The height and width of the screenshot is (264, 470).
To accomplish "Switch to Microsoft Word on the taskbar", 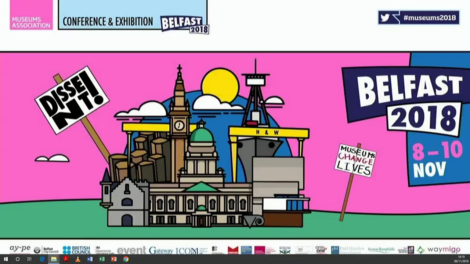I will (x=90, y=259).
